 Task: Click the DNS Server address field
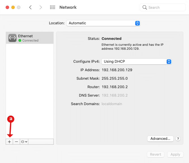tap(115, 95)
